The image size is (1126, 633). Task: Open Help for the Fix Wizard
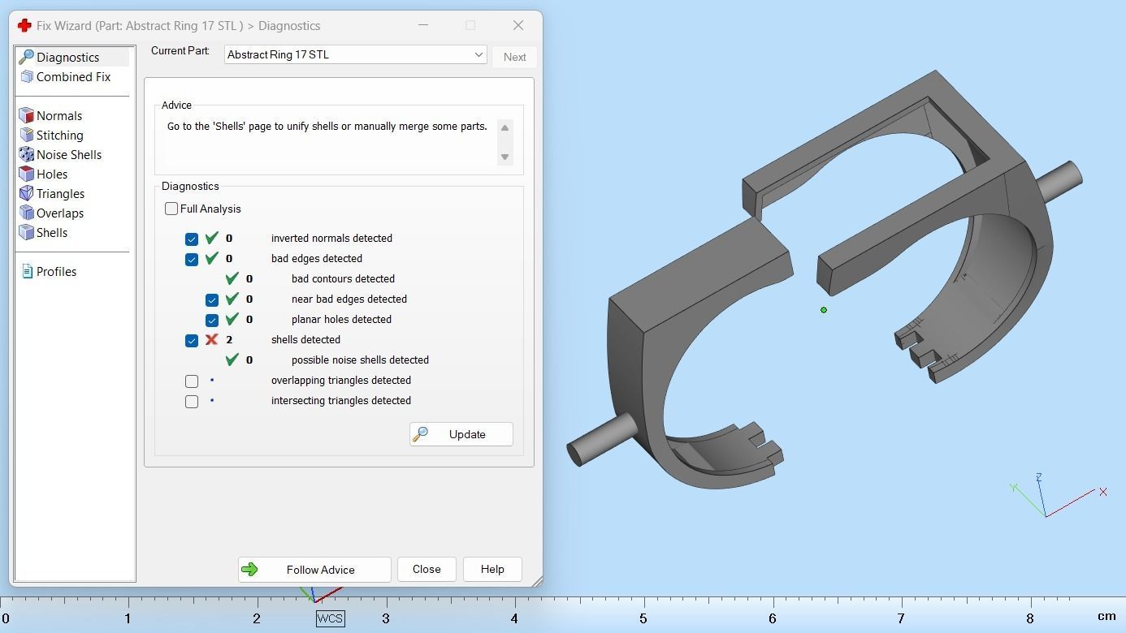click(492, 570)
